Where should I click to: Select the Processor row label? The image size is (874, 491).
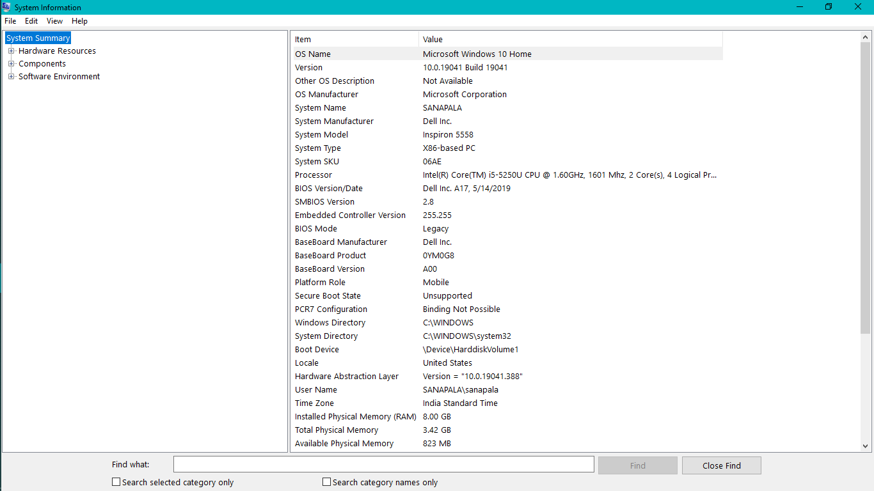tap(314, 175)
